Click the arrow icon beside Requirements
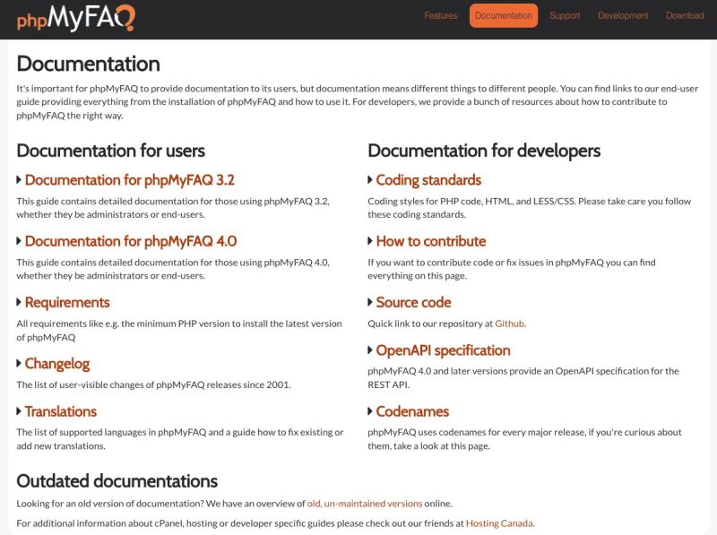The height and width of the screenshot is (535, 717). click(21, 302)
